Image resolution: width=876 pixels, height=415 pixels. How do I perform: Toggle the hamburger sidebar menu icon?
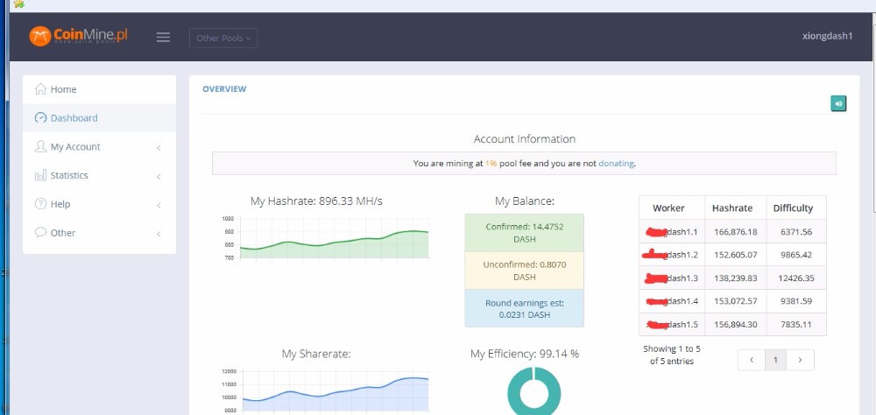163,38
